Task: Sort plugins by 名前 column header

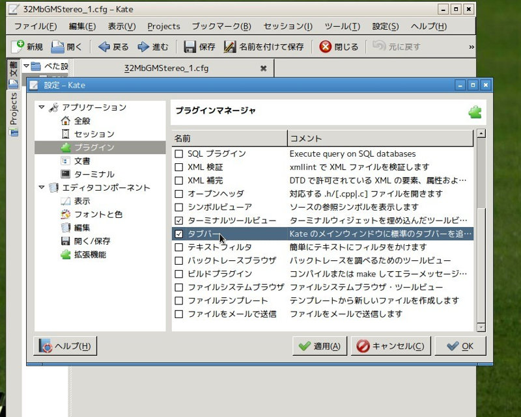Action: click(229, 139)
